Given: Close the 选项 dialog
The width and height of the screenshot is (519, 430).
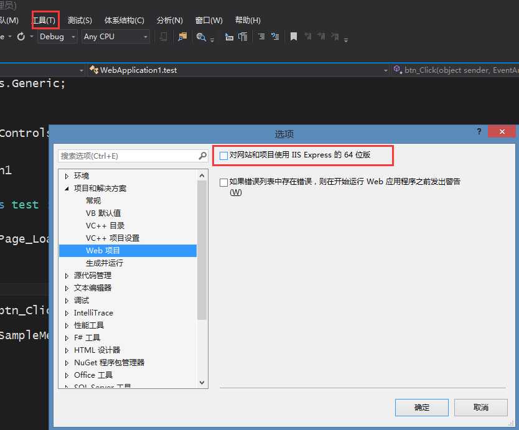Looking at the screenshot, I should coord(502,131).
